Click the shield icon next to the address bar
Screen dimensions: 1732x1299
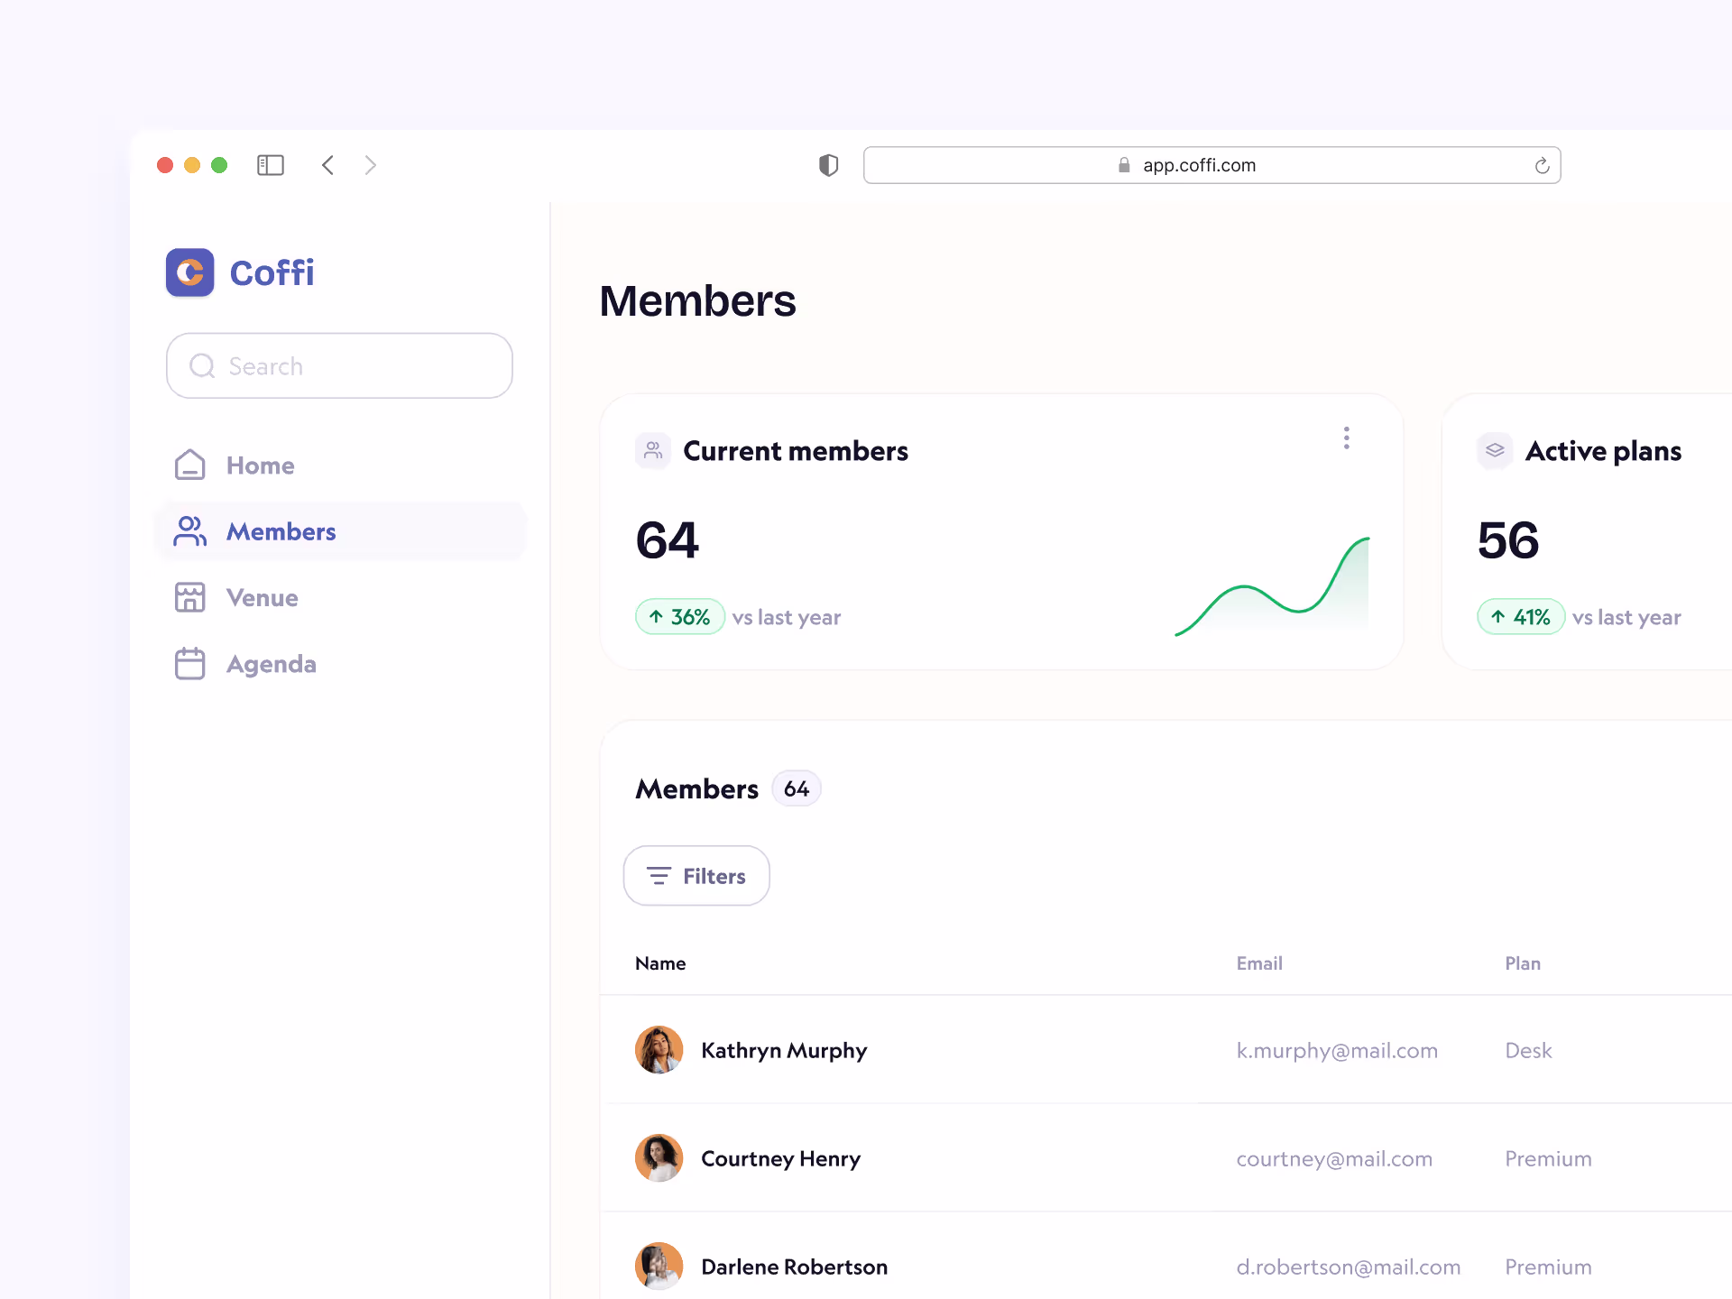(828, 165)
